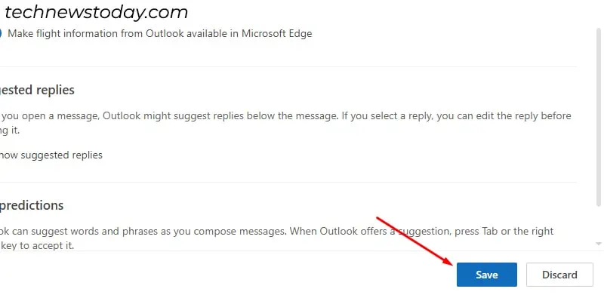604x295 pixels.
Task: Click the 'Suggested replies' section heading
Action: 37,90
